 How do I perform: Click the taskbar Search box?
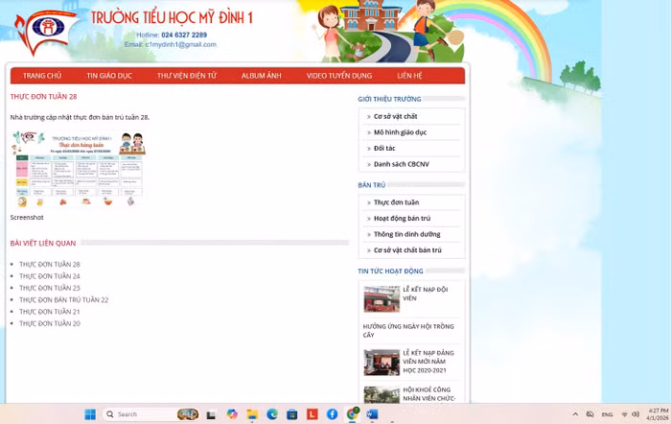coord(150,414)
